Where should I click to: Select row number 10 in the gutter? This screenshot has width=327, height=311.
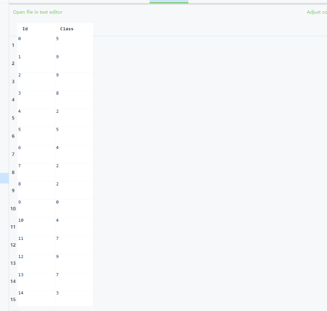click(x=13, y=208)
